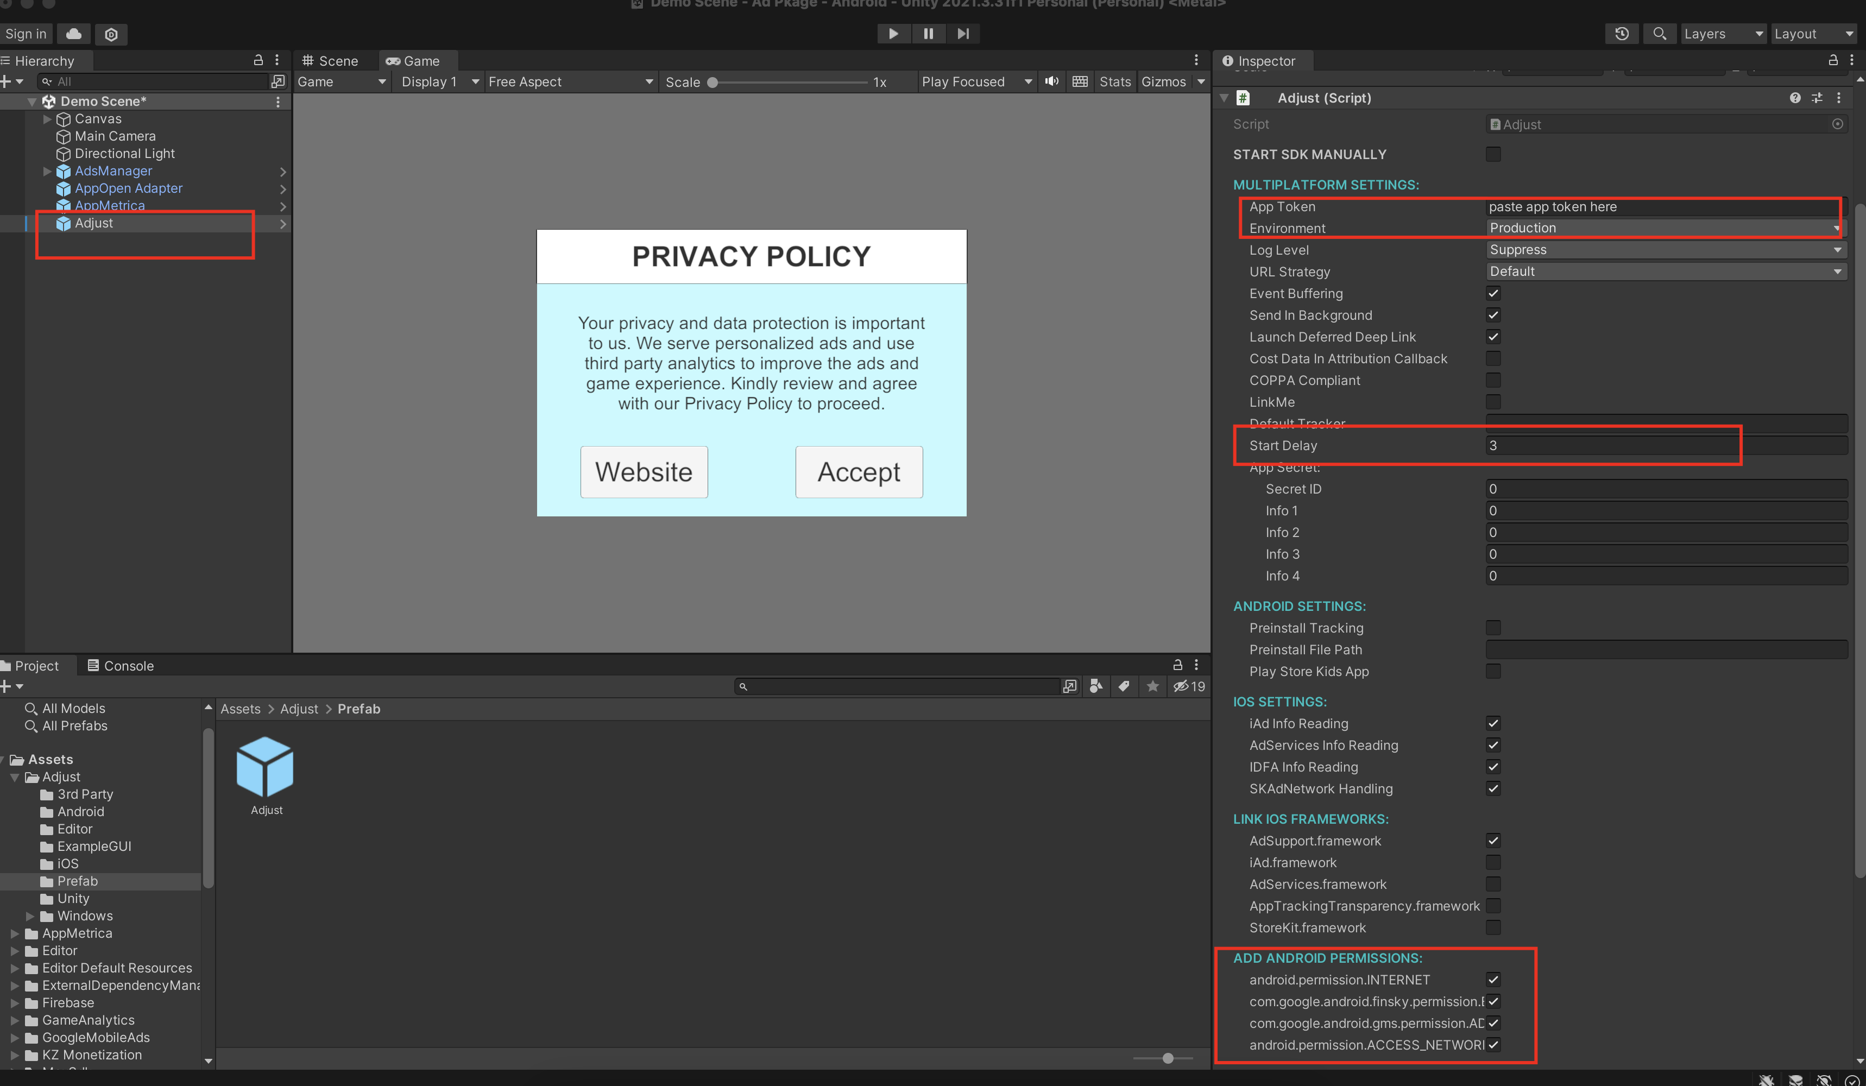Enable START SDK MANUALLY checkbox
The image size is (1866, 1086).
coord(1493,154)
